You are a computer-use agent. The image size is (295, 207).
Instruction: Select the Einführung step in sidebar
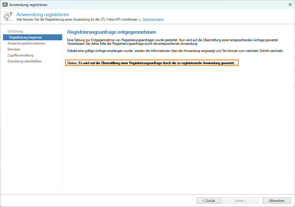pyautogui.click(x=15, y=31)
